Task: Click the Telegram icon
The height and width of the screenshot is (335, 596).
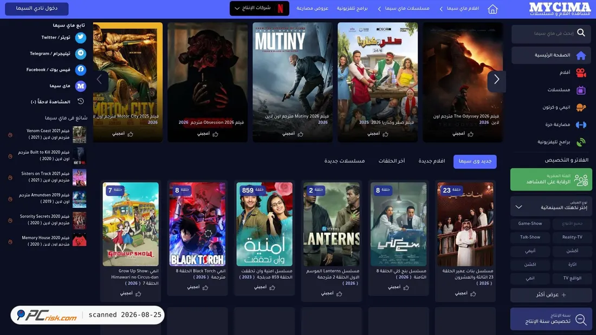Action: (x=80, y=54)
